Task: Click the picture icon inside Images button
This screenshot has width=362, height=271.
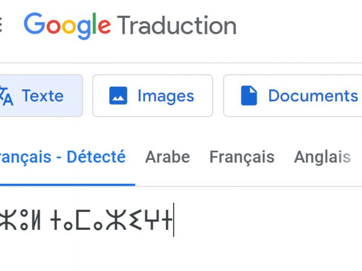Action: tap(118, 96)
